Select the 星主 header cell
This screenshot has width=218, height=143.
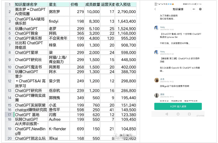(x=59, y=4)
